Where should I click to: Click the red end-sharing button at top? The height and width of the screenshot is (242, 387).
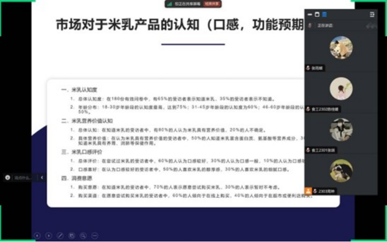click(x=212, y=4)
